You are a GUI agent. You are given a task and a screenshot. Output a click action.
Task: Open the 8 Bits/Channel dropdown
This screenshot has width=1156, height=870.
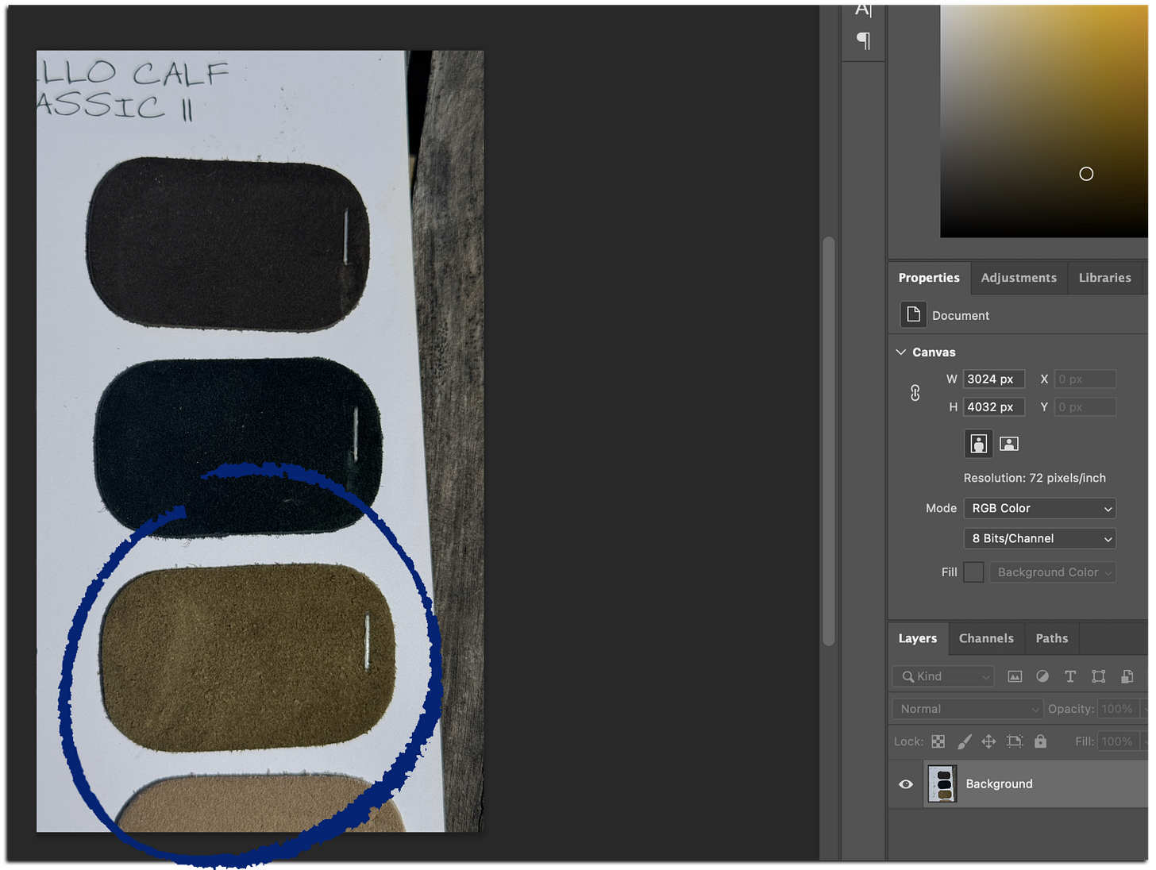coord(1040,538)
